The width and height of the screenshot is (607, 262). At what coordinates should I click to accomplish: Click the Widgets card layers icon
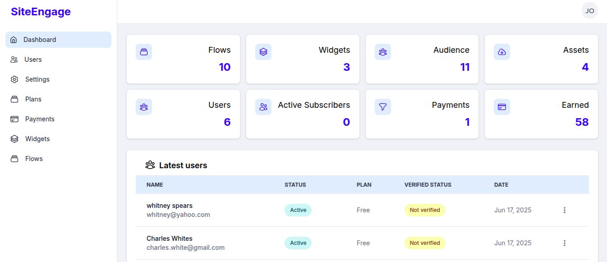click(x=263, y=52)
